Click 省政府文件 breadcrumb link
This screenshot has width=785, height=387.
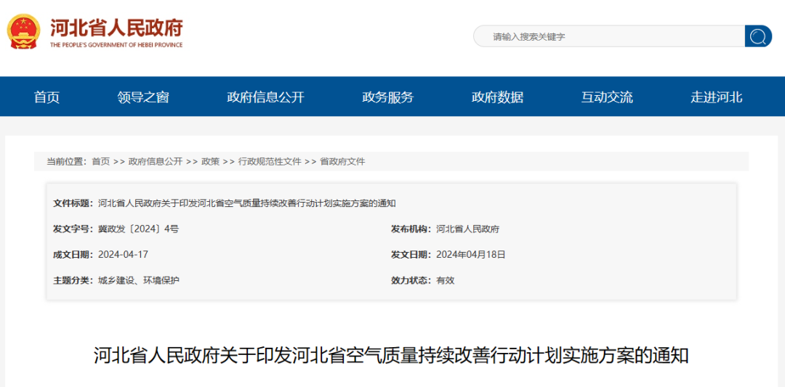(x=342, y=161)
